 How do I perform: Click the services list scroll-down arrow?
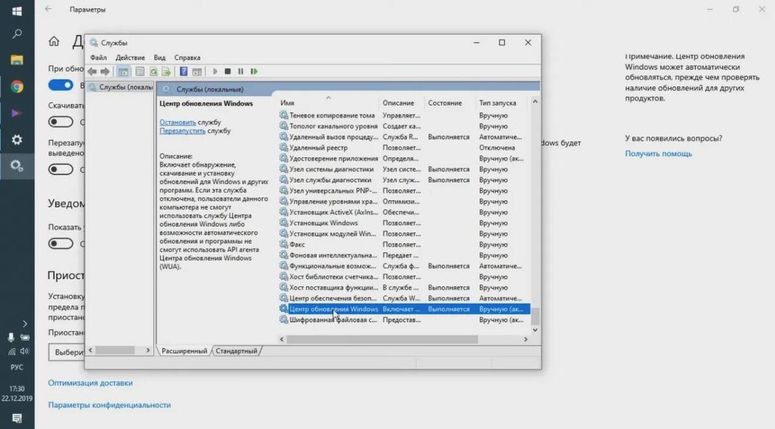pos(534,329)
